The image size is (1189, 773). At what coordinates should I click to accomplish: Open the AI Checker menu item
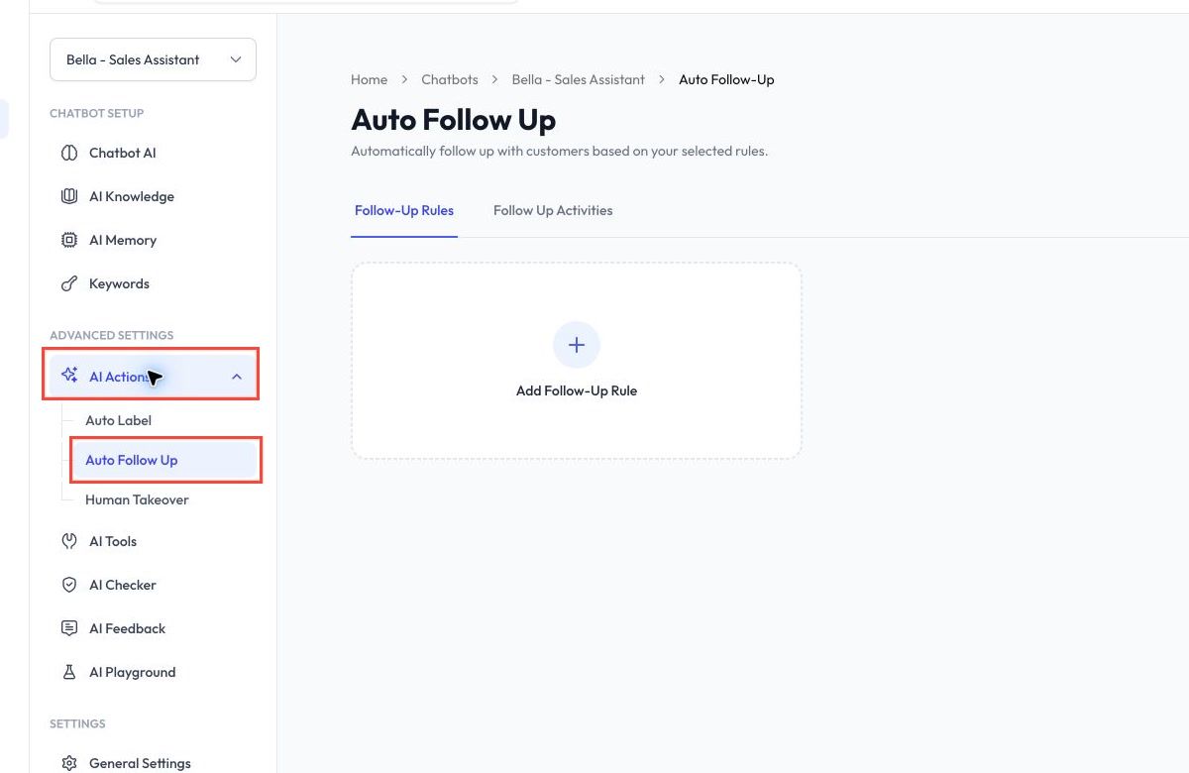153,585
